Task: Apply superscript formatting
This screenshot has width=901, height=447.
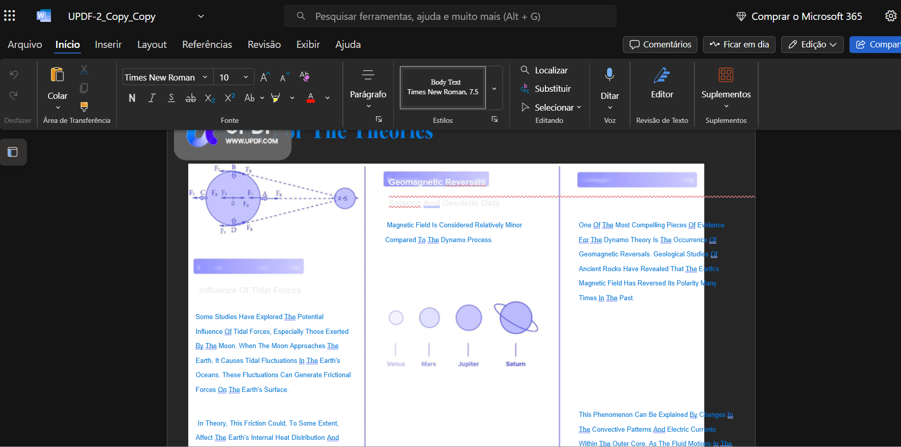Action: point(230,98)
